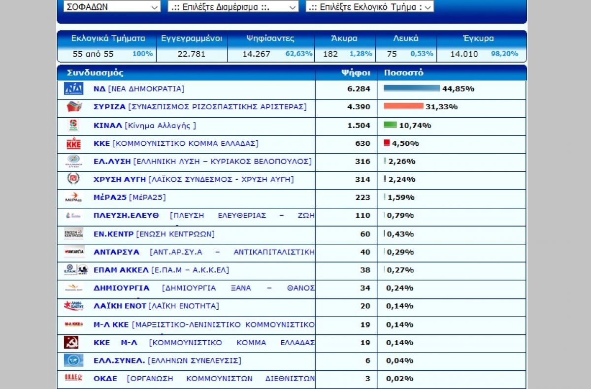Click the ΕΝ.ΚΕΝΤΡ party logo
Image resolution: width=591 pixels, height=389 pixels.
[x=74, y=233]
